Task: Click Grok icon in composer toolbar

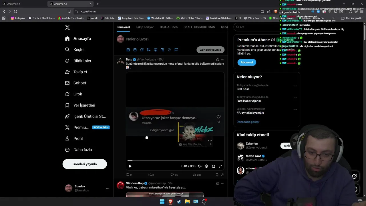Action: [x=142, y=50]
